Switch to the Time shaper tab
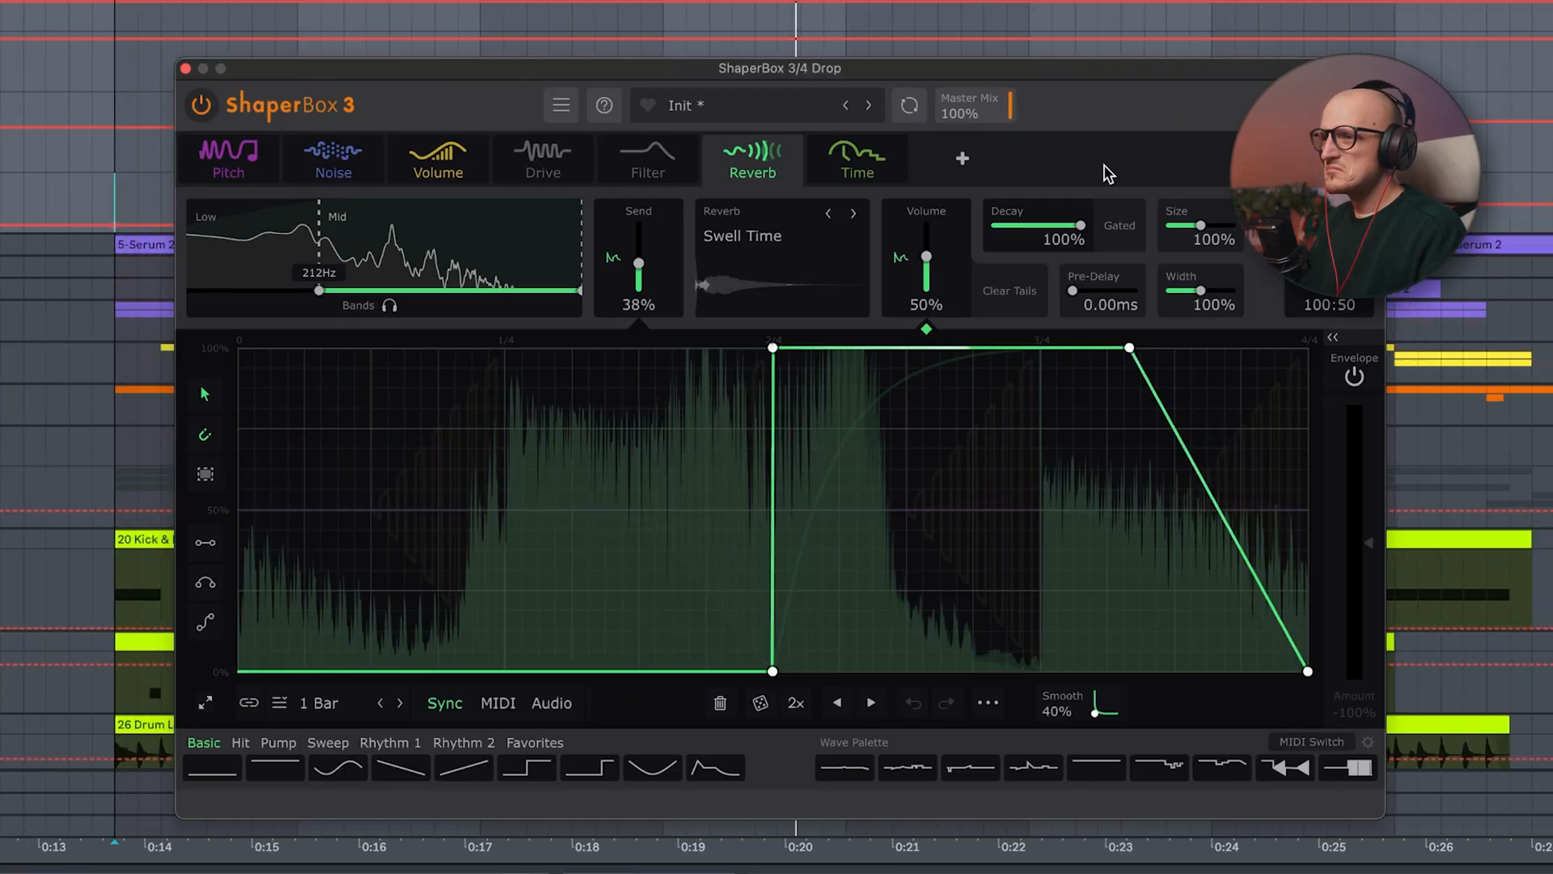Screen dimensions: 1553x874 [857, 159]
